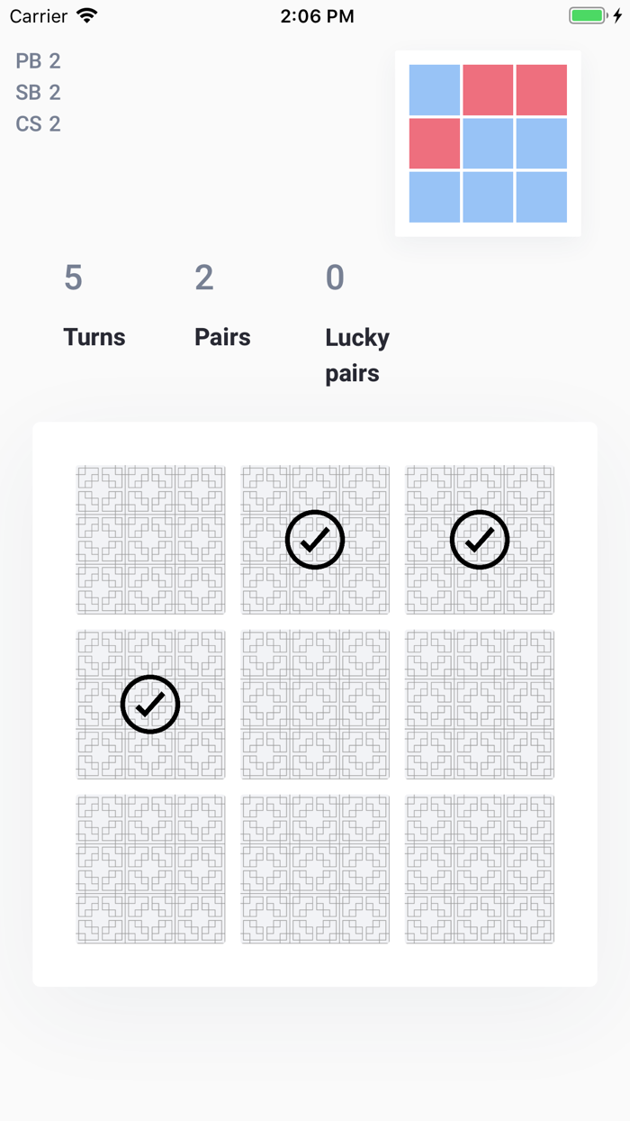This screenshot has width=630, height=1121.
Task: Tap the top-middle red preview square
Action: click(x=488, y=90)
